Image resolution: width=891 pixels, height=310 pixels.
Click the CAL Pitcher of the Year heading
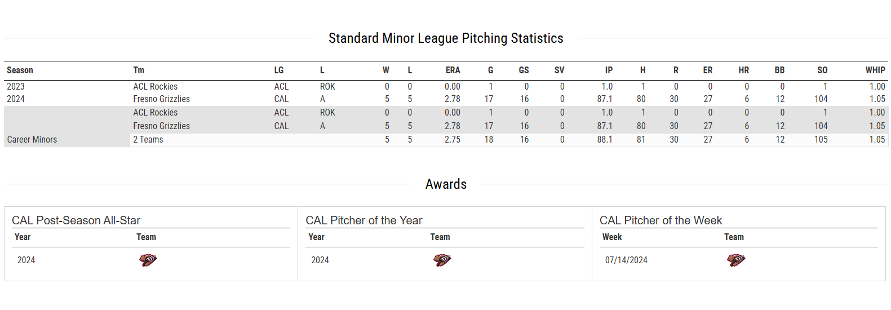(x=364, y=220)
